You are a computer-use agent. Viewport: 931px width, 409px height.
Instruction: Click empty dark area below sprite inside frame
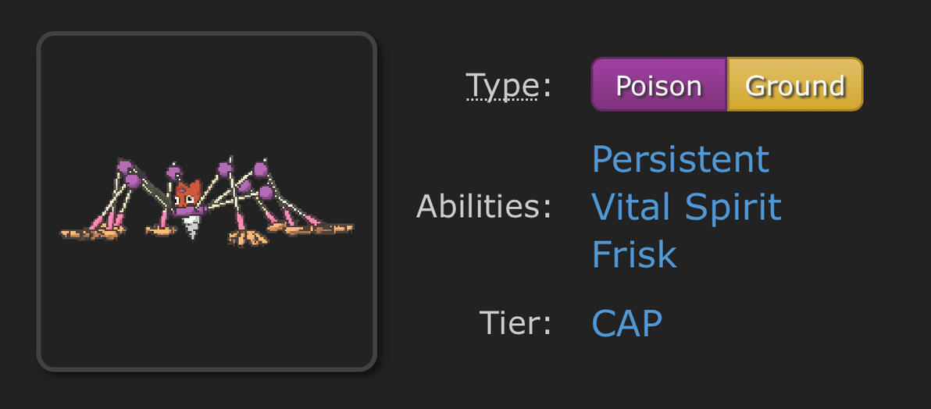pos(207,312)
